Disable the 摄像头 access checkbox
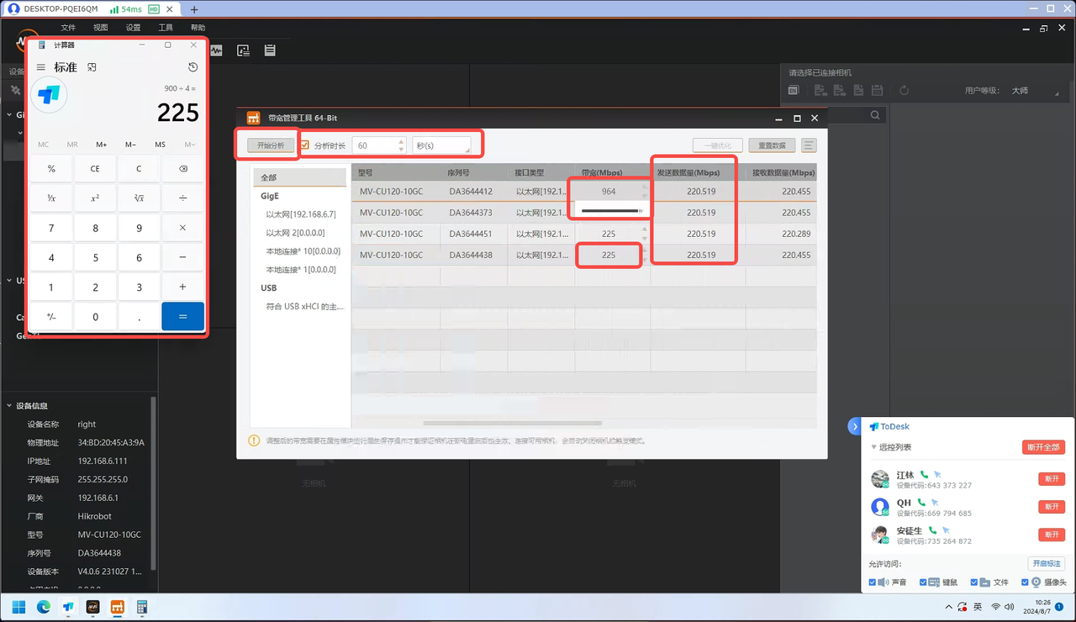Viewport: 1076px width, 622px height. (1025, 582)
